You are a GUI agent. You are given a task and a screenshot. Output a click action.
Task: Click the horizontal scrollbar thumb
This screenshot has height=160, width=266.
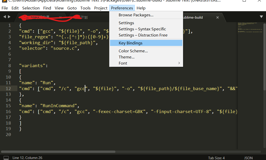point(58,152)
